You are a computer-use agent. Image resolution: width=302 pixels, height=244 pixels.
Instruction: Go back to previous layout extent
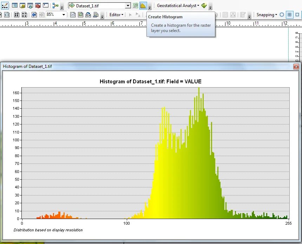coord(34,15)
